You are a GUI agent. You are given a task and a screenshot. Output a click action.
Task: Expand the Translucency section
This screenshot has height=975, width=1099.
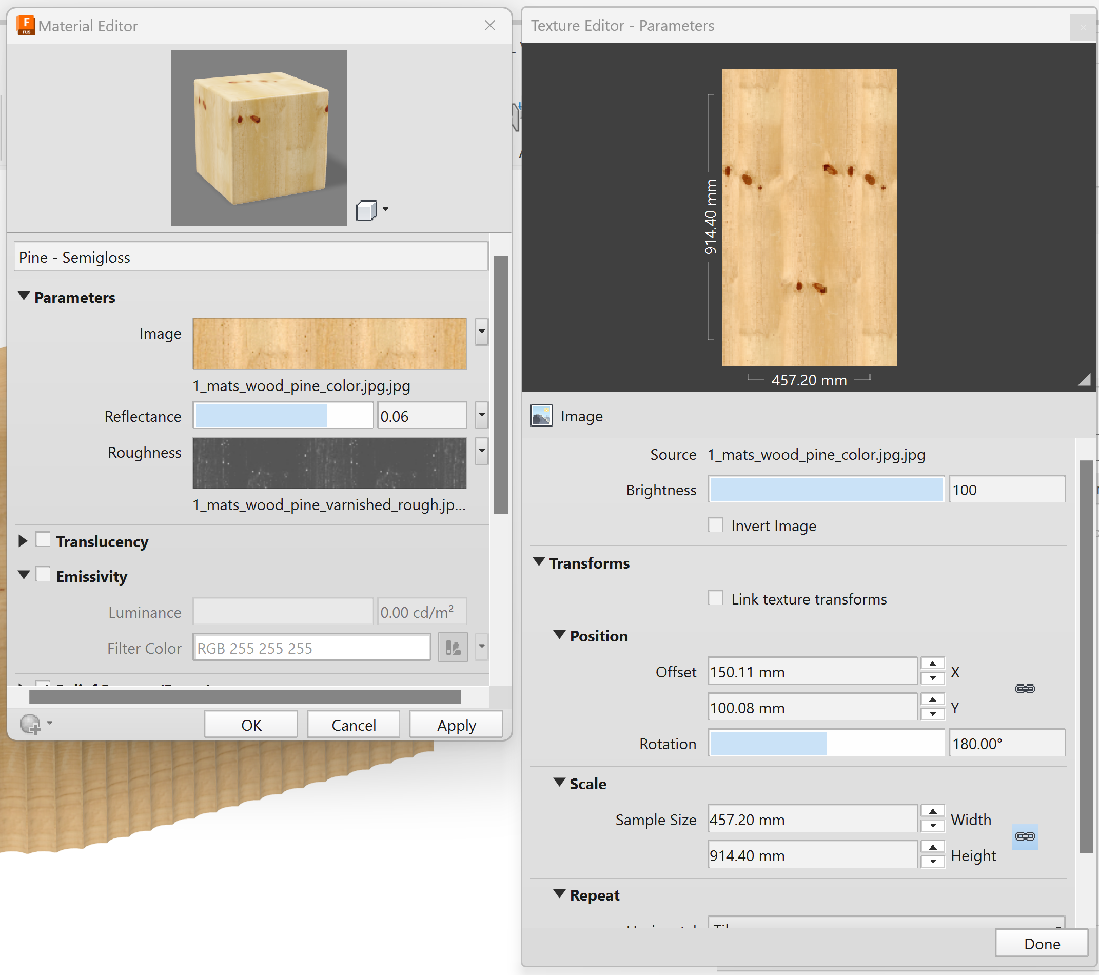23,541
